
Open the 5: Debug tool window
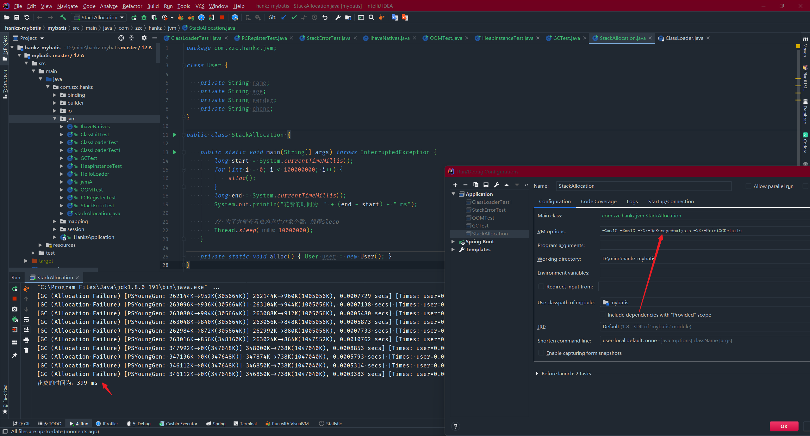(x=139, y=424)
